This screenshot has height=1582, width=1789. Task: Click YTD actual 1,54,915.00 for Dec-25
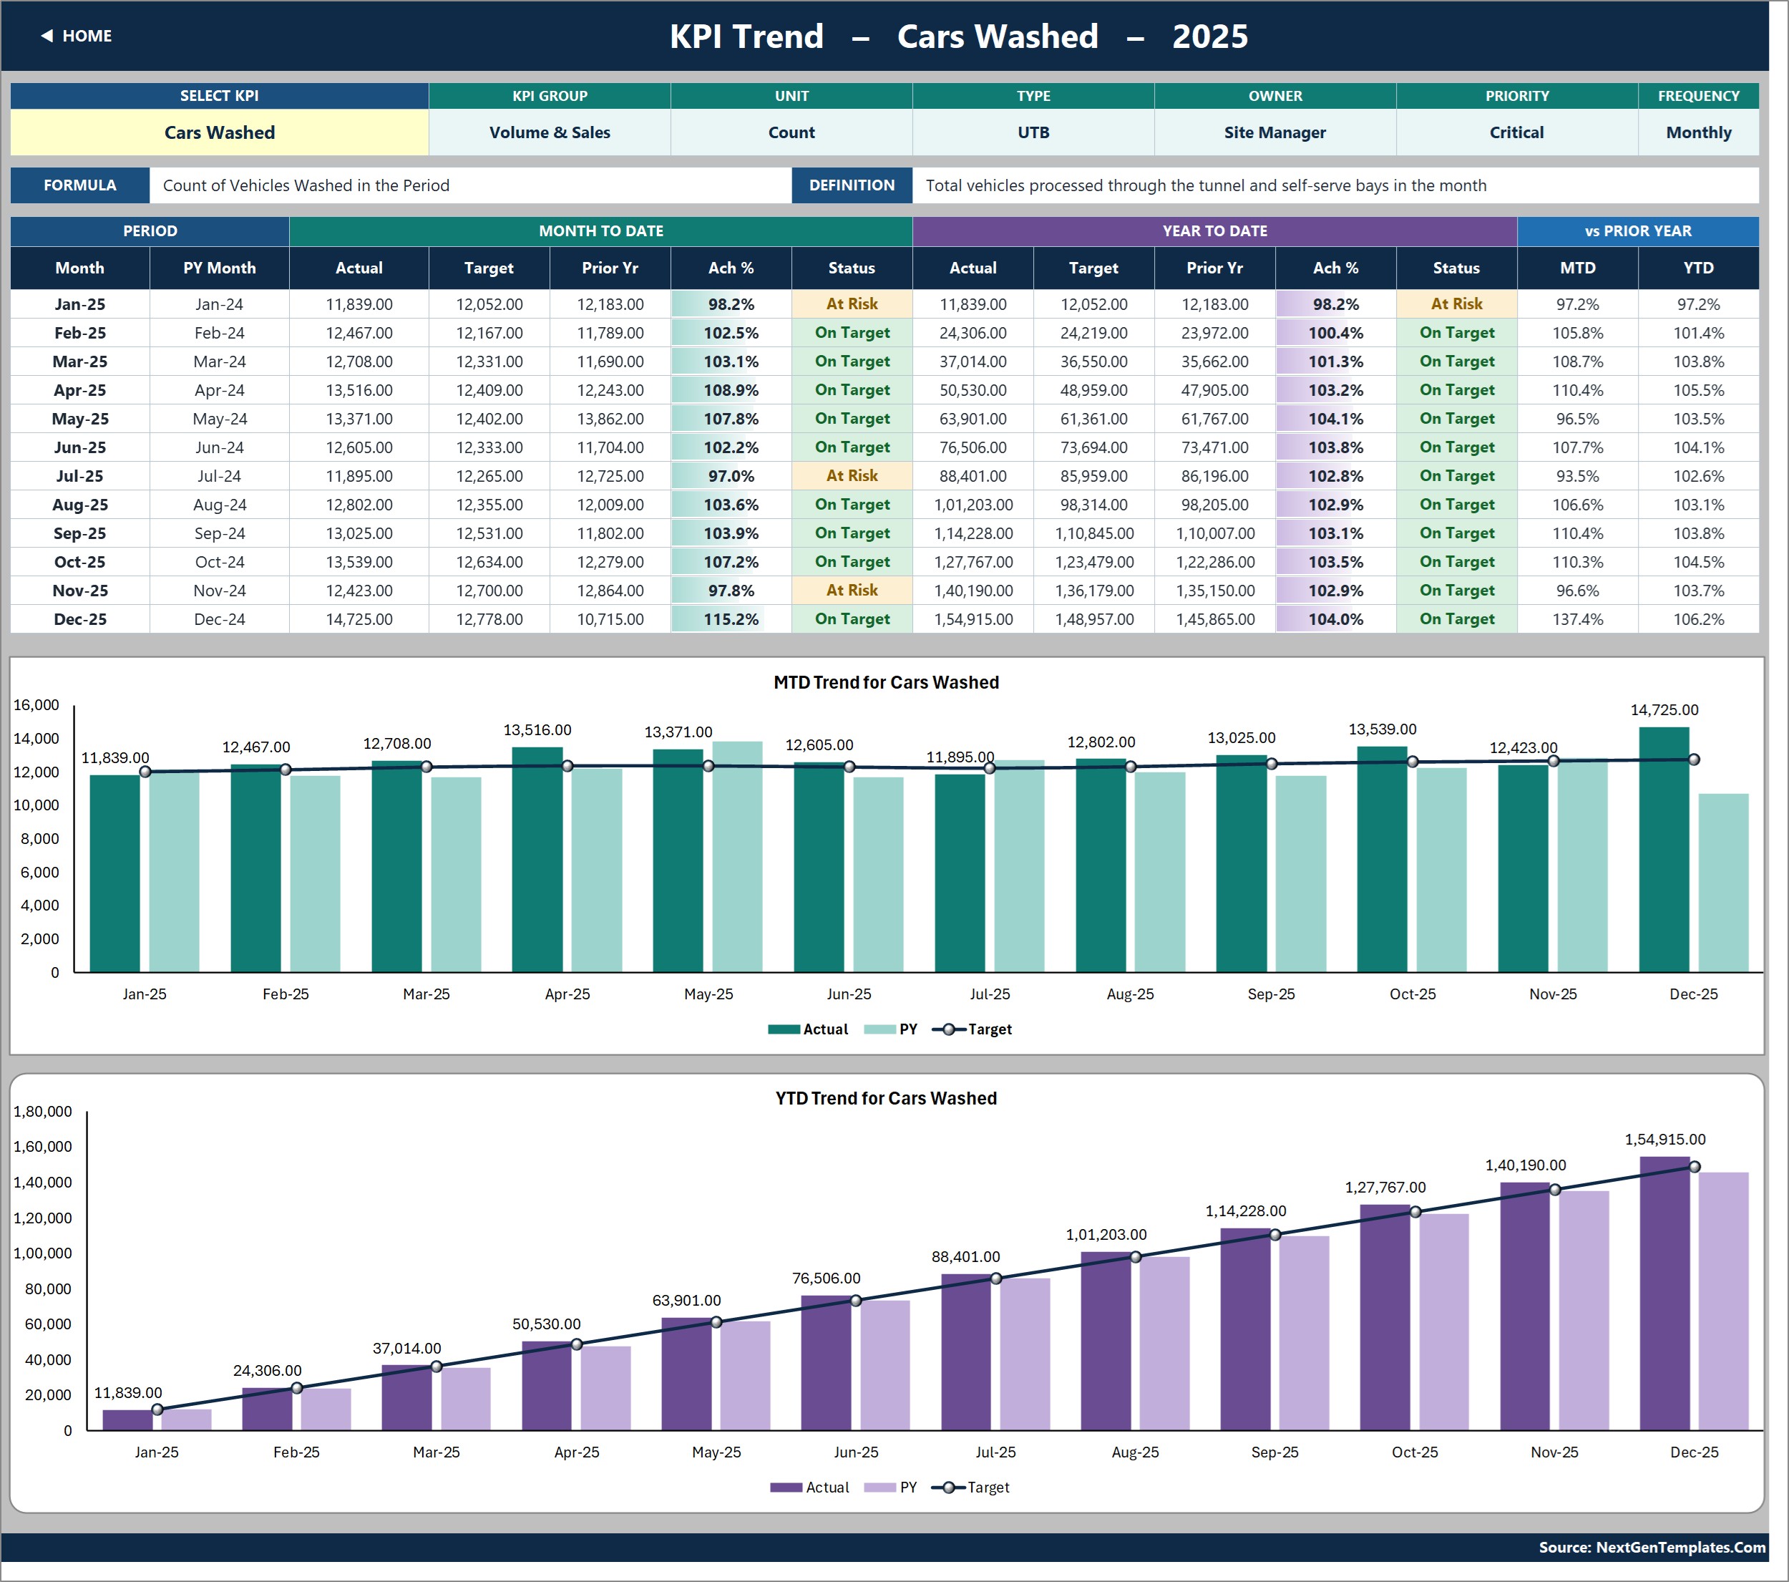pyautogui.click(x=973, y=619)
